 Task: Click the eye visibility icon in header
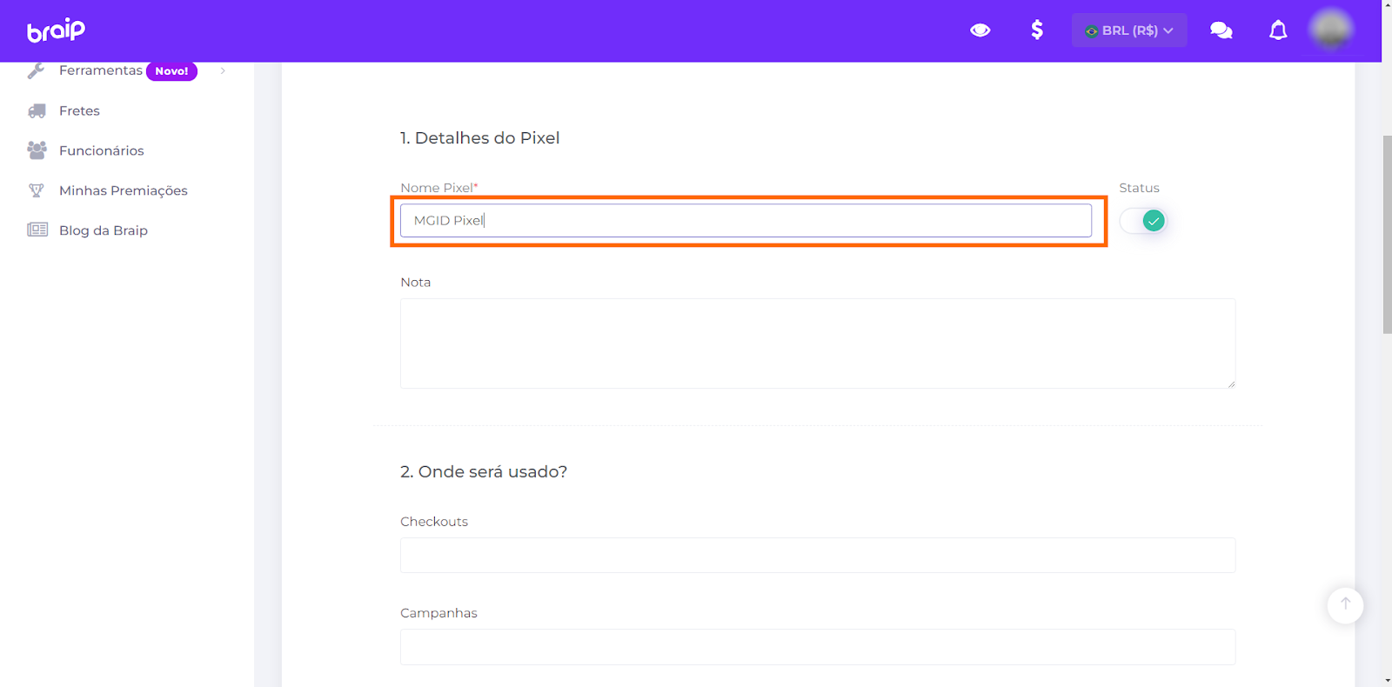(980, 30)
